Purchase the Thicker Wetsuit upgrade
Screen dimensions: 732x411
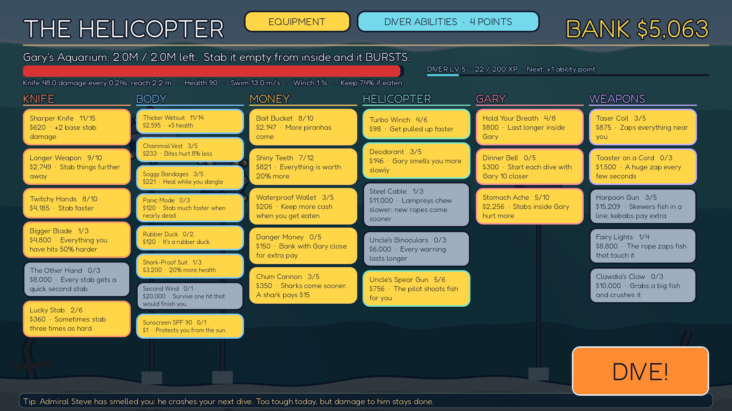pyautogui.click(x=190, y=121)
